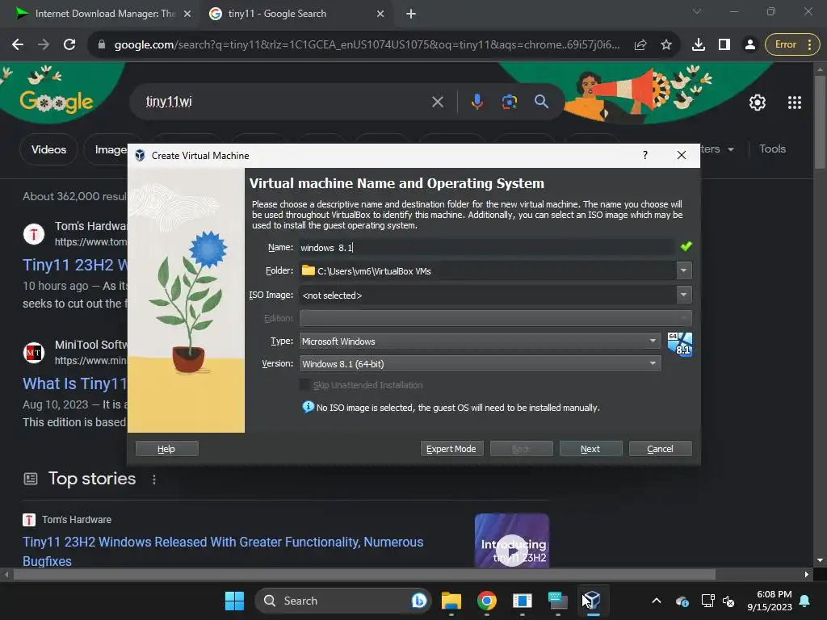Screen dimensions: 827x620
Task: Switch to tiny11 - Google Search tab
Action: (x=296, y=14)
